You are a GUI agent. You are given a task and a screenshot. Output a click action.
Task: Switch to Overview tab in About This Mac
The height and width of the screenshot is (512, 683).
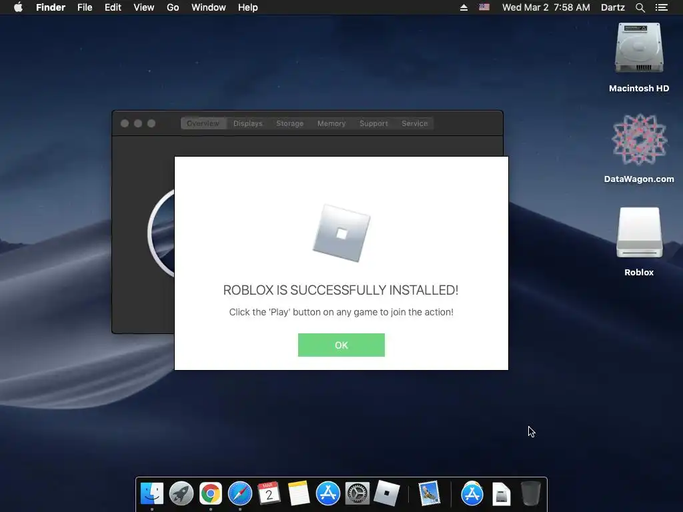[x=203, y=123]
